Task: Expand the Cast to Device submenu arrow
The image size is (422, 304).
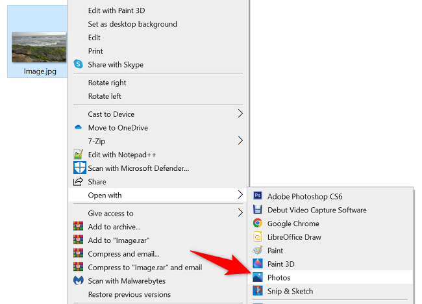Action: 240,114
